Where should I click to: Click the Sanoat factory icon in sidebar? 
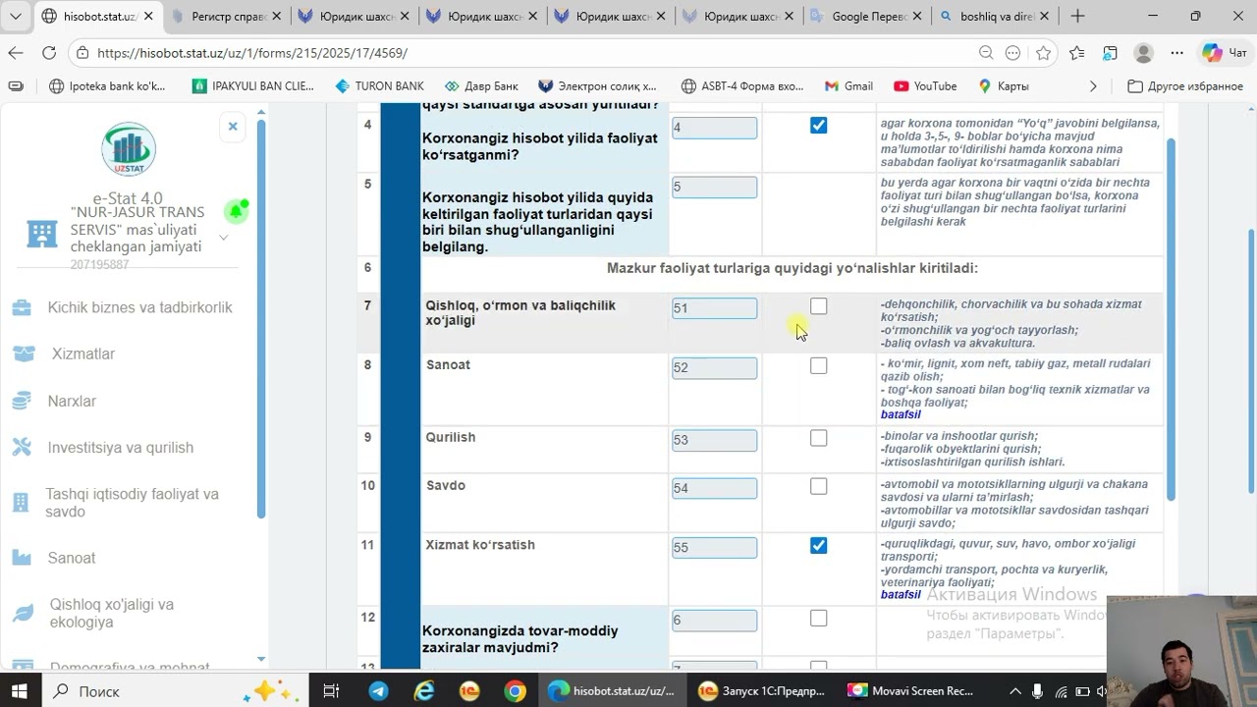point(22,558)
